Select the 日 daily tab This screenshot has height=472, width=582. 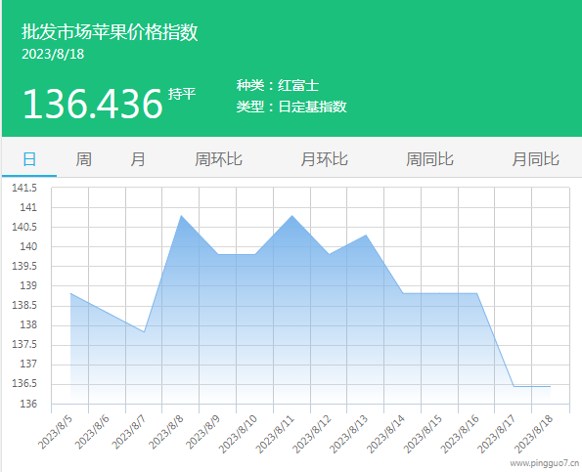(29, 159)
